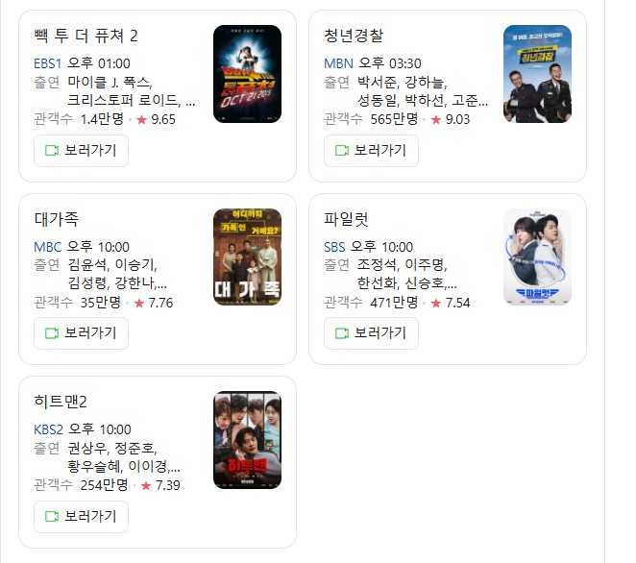Click the video icon in 파일럿 card

[x=342, y=333]
